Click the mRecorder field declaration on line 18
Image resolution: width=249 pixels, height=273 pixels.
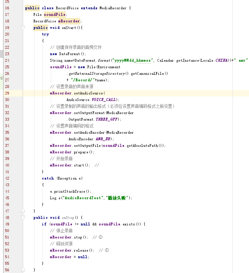[69, 21]
